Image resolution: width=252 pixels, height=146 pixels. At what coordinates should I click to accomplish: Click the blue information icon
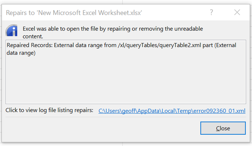pos(12,30)
